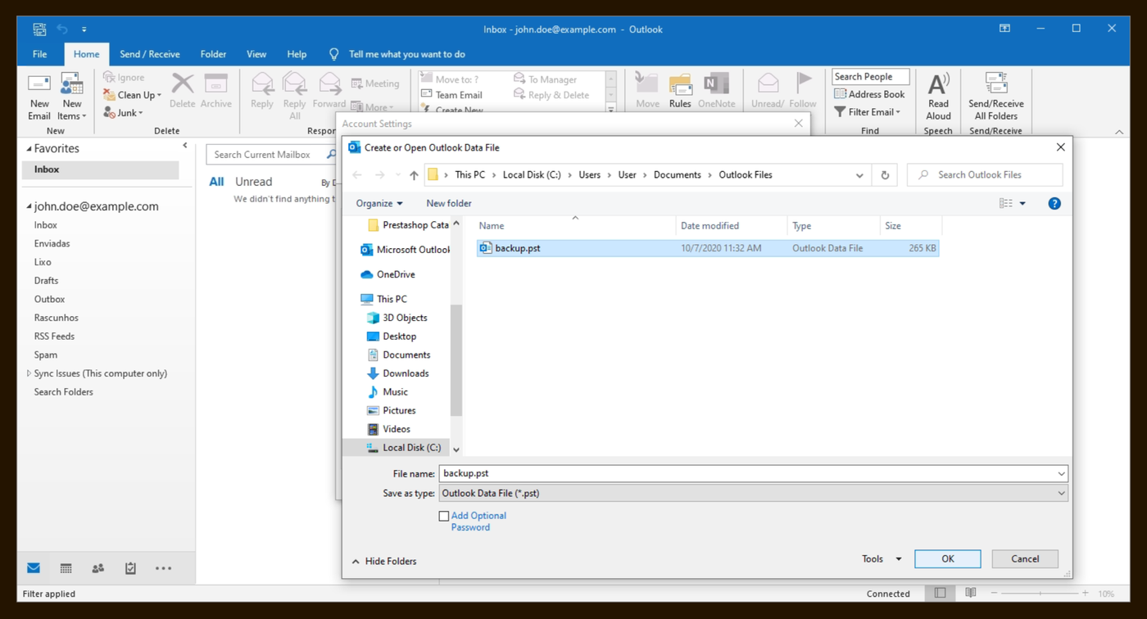Click the OK button

pyautogui.click(x=948, y=559)
